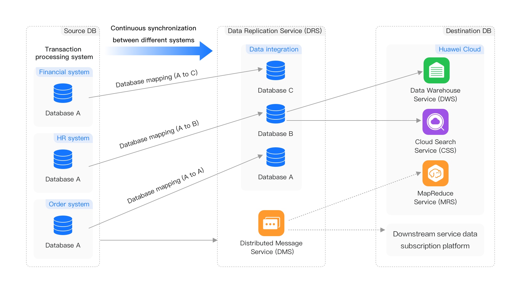
Task: Click the Source DB panel title
Action: (80, 31)
